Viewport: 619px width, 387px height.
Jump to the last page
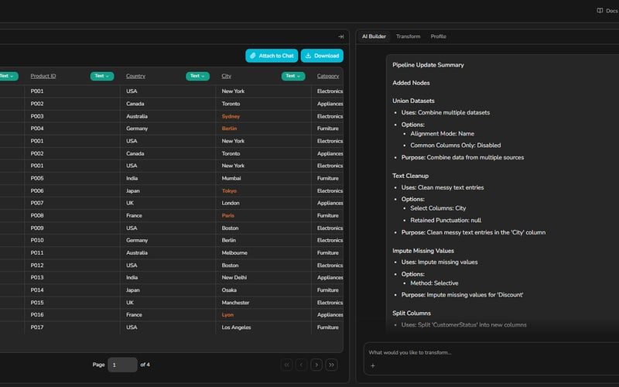coord(332,365)
